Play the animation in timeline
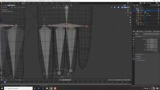 (x=67, y=80)
